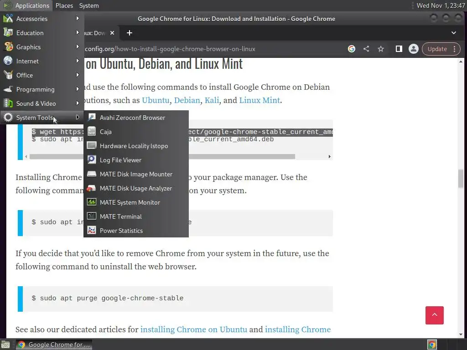
Task: Bookmark this page with the star
Action: pyautogui.click(x=381, y=49)
